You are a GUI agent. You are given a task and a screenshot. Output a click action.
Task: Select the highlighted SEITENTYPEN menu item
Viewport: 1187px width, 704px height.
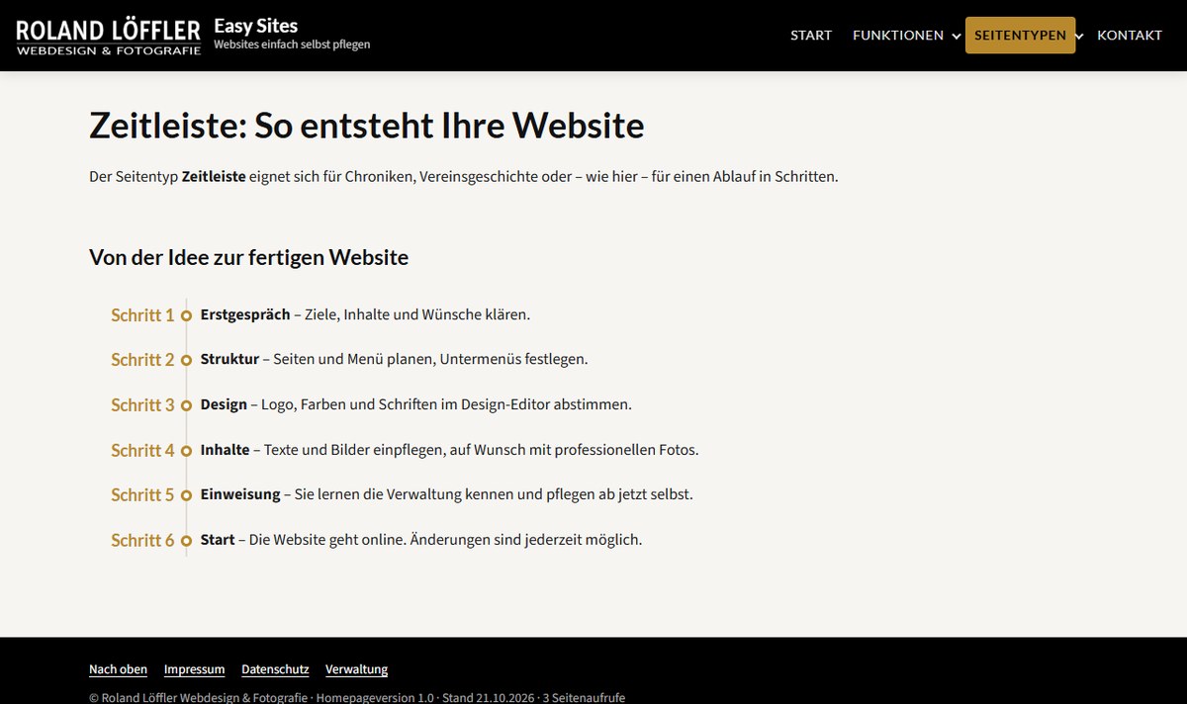(x=1020, y=36)
